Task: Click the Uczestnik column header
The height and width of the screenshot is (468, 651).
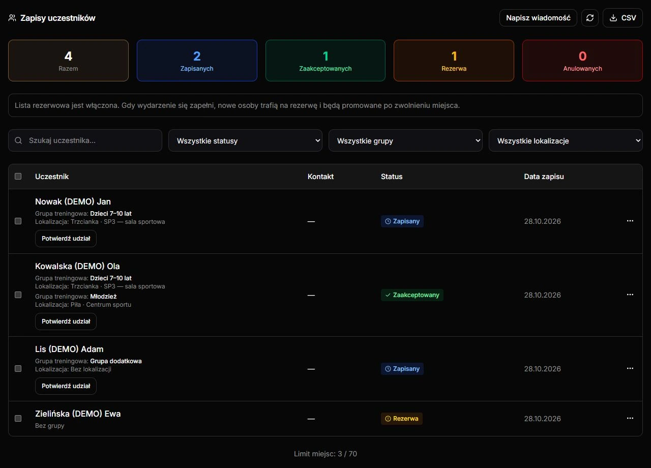Action: click(52, 177)
